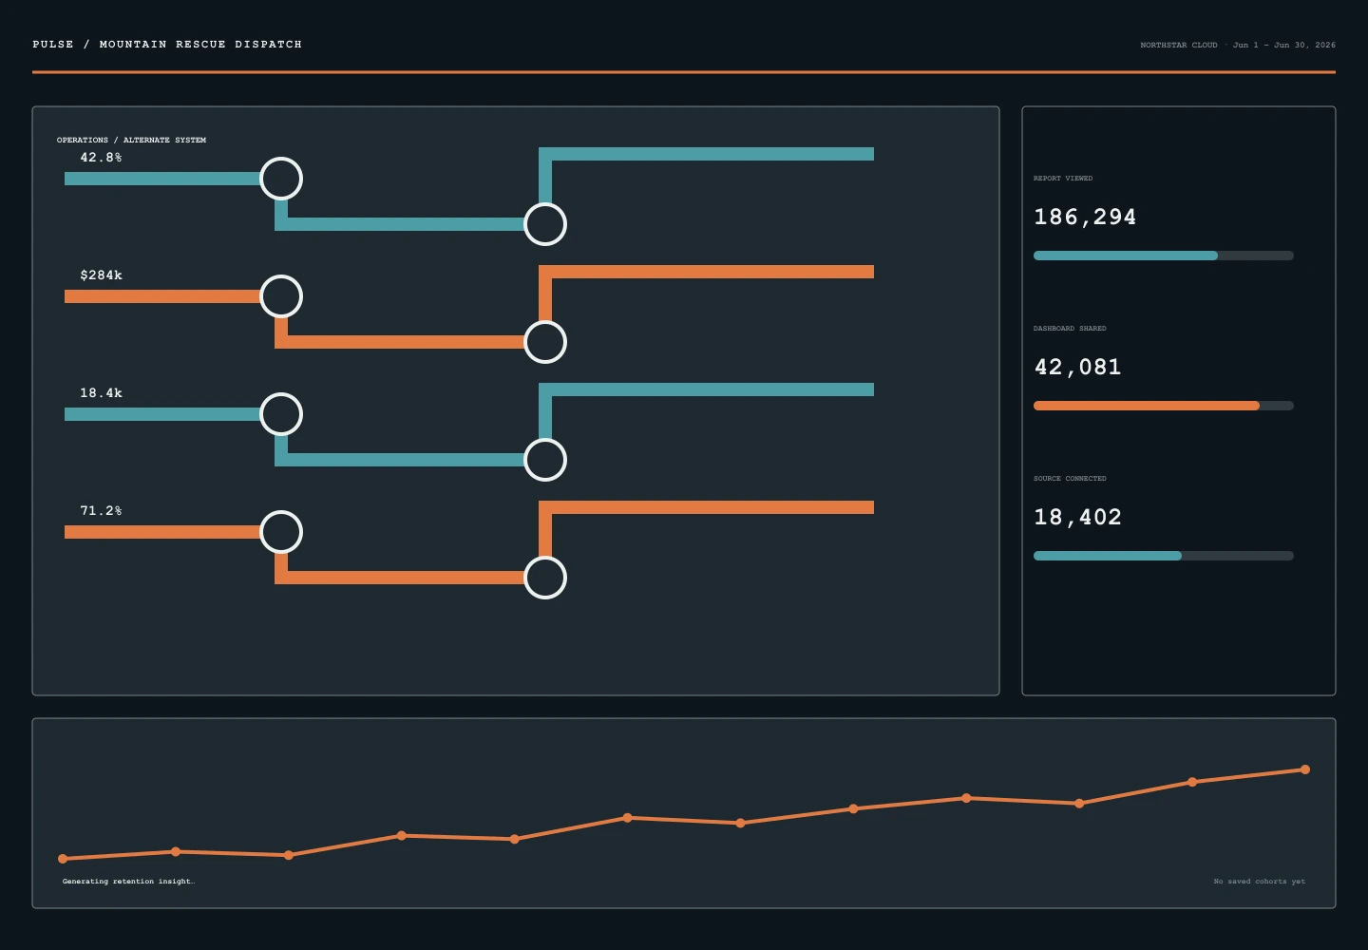This screenshot has height=950, width=1368.
Task: Select the circle node beside the 71.2% label
Action: [281, 532]
